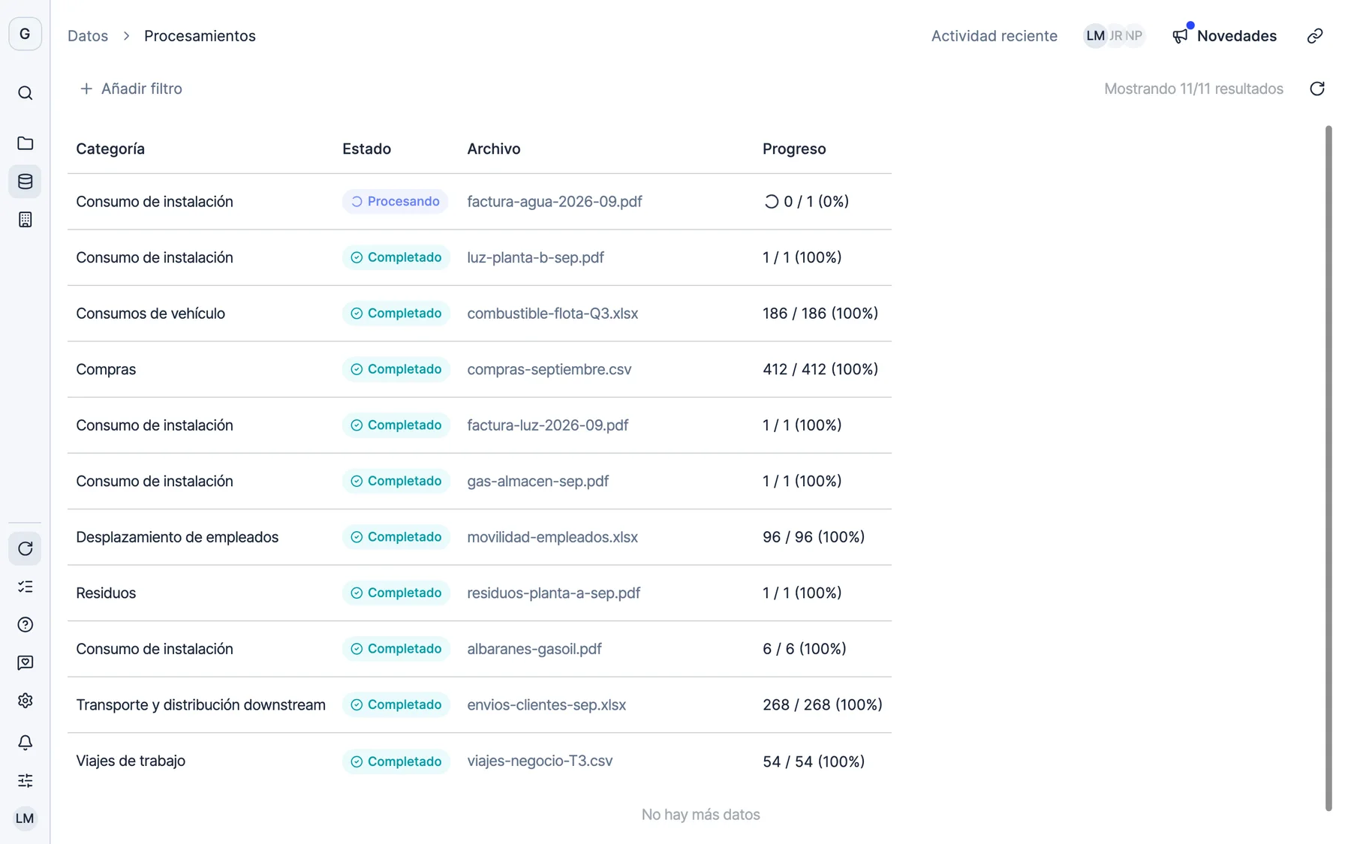Open the search icon in sidebar

(x=25, y=93)
